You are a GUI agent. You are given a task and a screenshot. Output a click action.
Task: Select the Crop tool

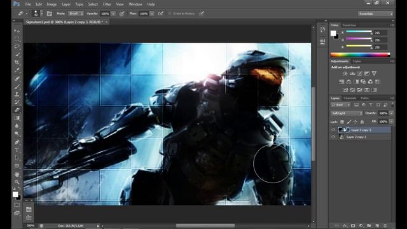17,62
